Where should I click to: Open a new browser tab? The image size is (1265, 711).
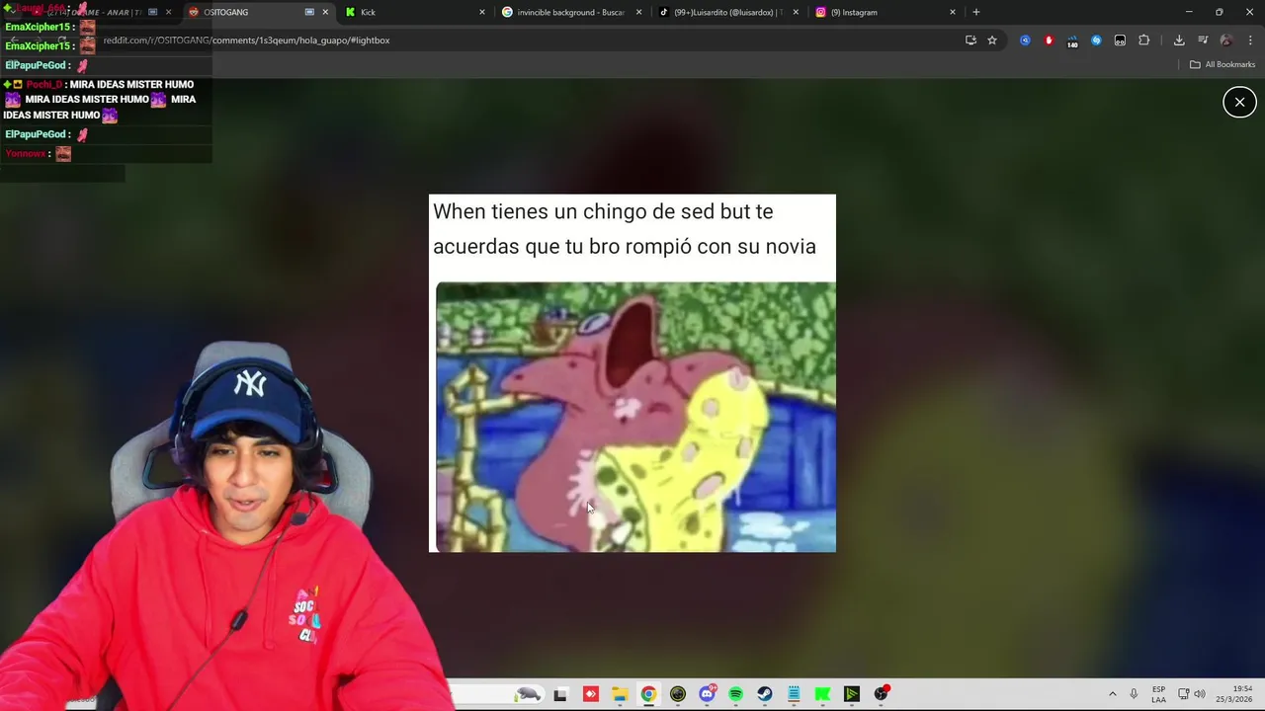coord(976,12)
